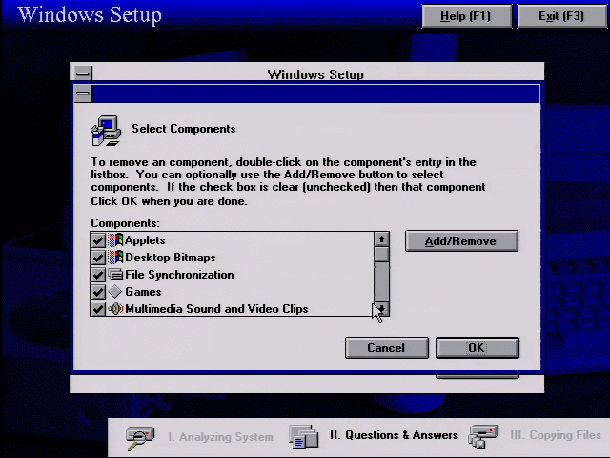Select the File Synchronization list entry

pyautogui.click(x=232, y=275)
